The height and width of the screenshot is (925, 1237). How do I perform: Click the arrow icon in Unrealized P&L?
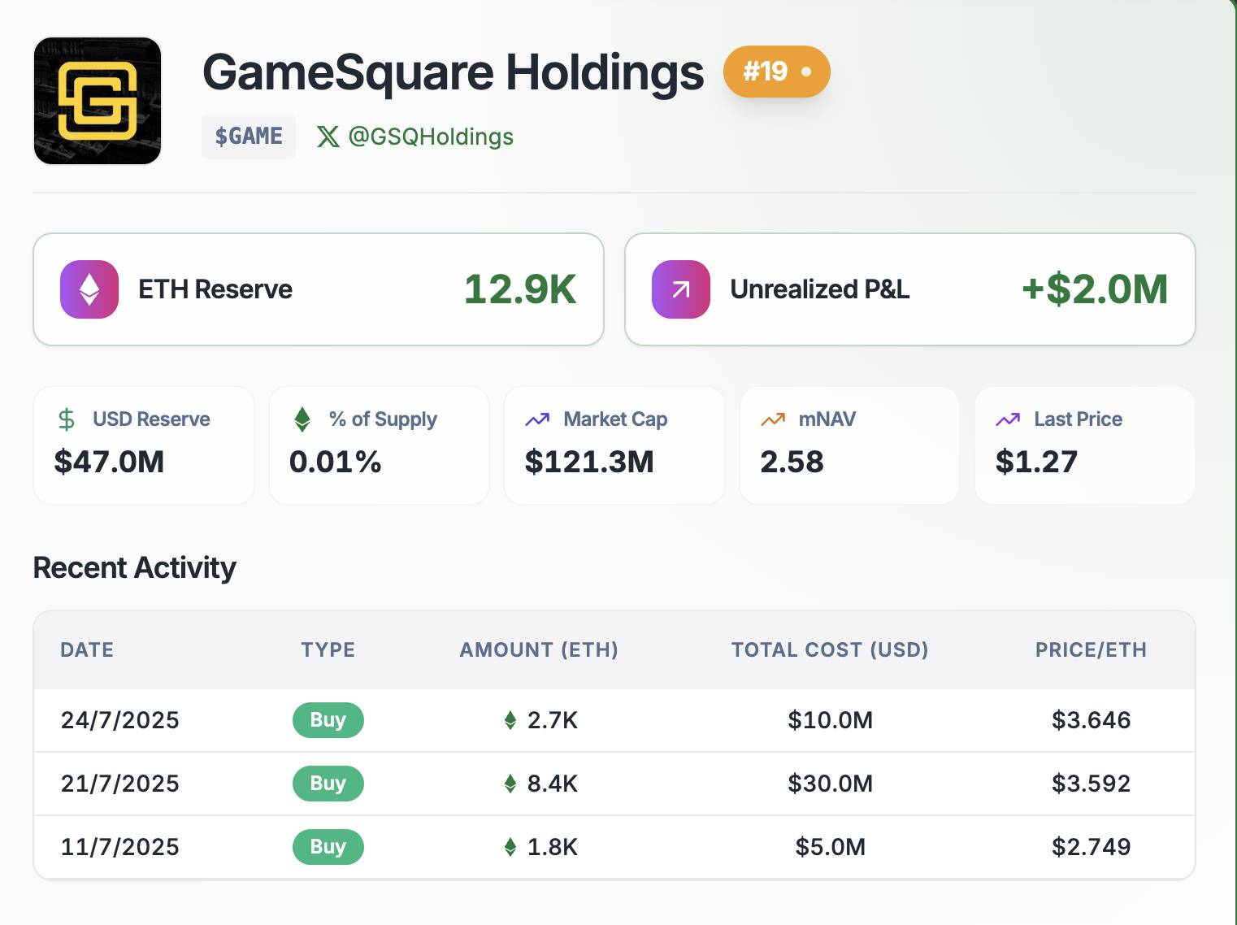coord(681,289)
